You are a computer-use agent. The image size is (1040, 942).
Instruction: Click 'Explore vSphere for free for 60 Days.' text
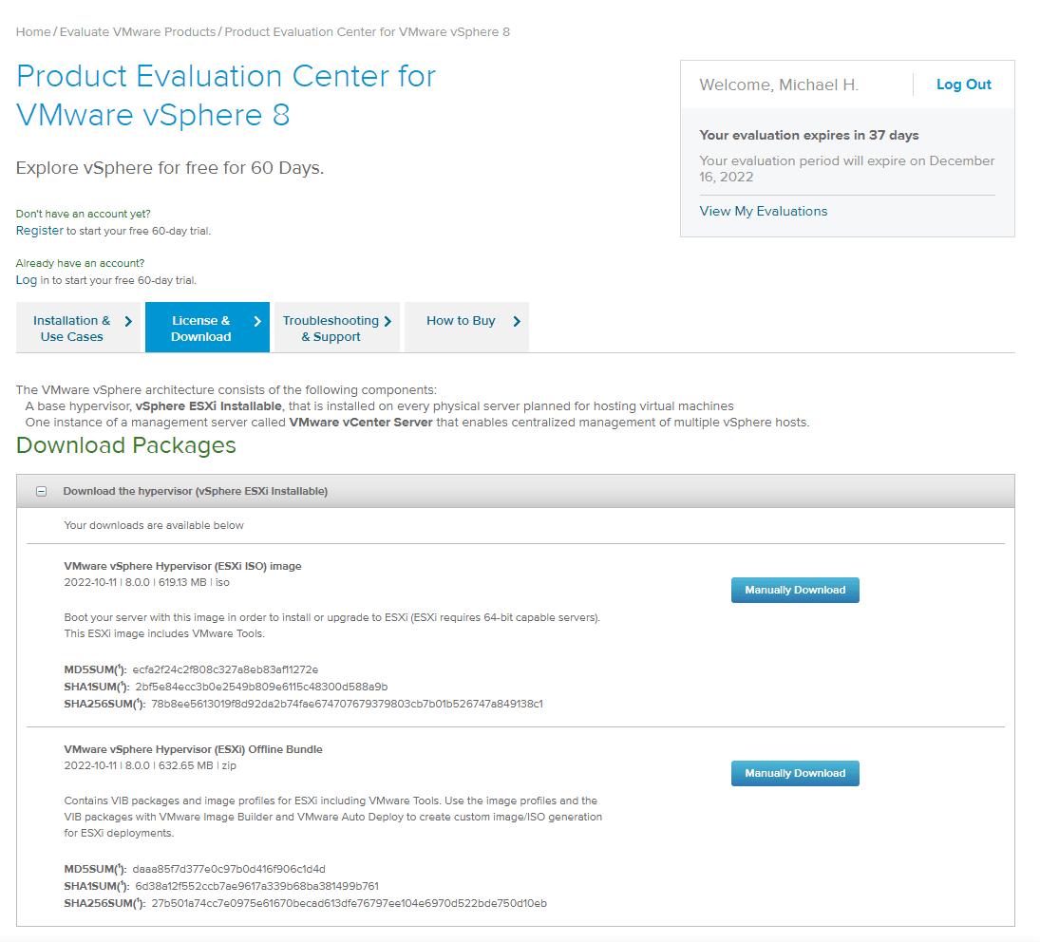coord(170,168)
